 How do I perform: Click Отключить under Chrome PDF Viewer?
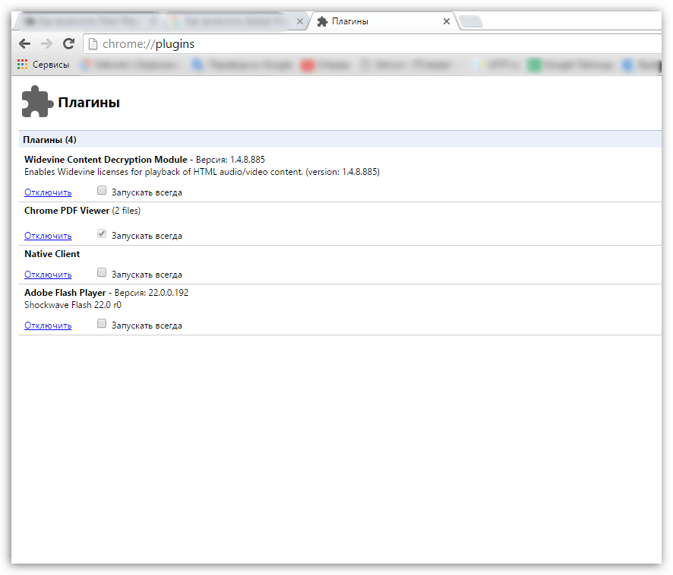tap(48, 236)
